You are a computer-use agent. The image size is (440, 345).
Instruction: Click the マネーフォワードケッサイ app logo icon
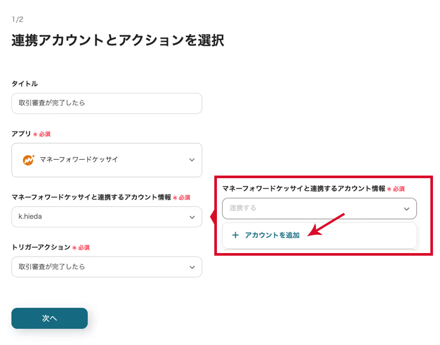click(28, 160)
